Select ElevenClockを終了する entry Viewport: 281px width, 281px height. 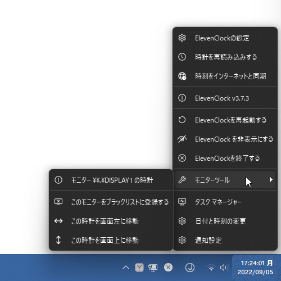(225, 158)
